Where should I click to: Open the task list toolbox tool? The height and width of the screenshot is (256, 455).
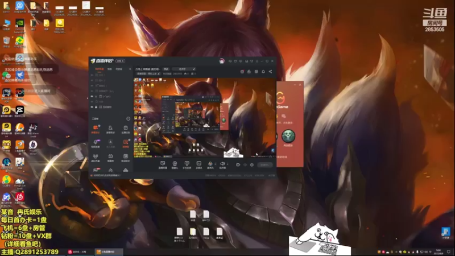click(125, 129)
